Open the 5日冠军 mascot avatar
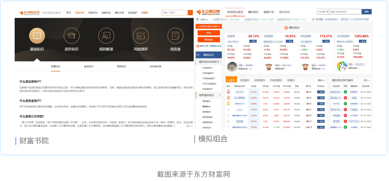 pyautogui.click(x=268, y=67)
